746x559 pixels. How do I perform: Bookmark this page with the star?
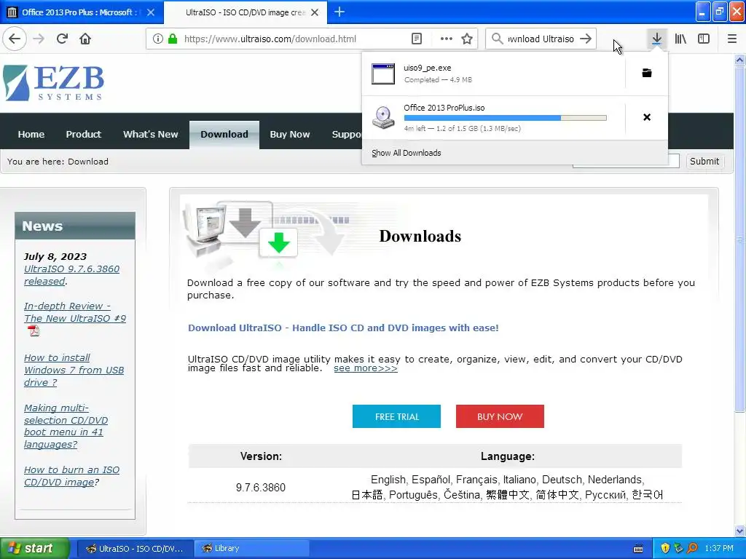click(x=467, y=39)
